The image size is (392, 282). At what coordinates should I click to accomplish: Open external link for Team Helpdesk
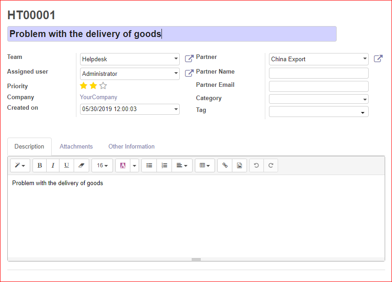189,59
